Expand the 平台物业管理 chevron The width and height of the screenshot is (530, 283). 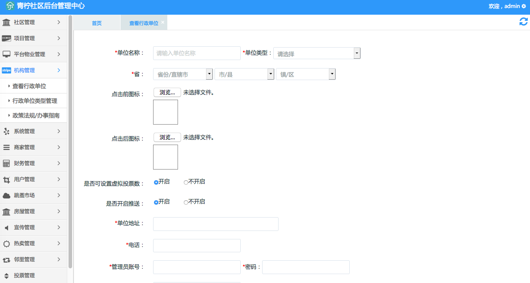[x=59, y=54]
